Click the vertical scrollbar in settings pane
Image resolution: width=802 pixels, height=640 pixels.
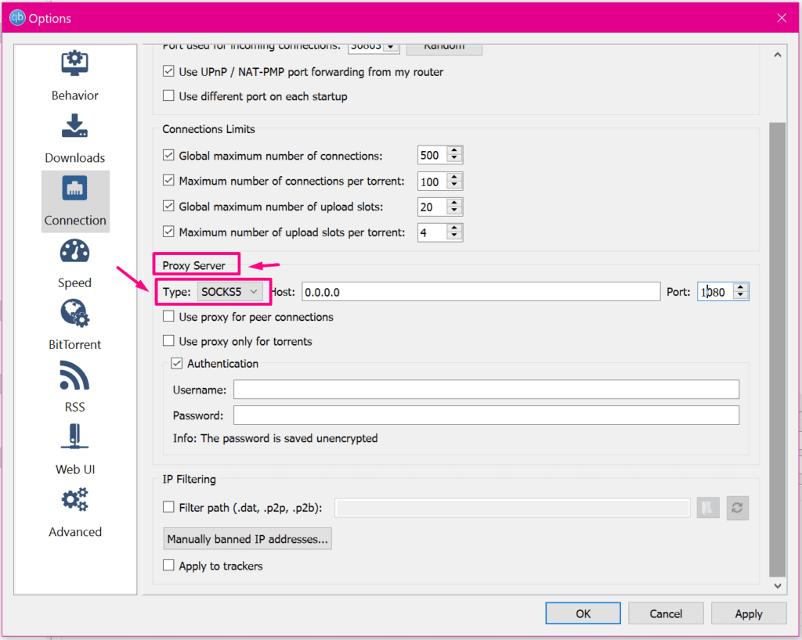[x=777, y=344]
